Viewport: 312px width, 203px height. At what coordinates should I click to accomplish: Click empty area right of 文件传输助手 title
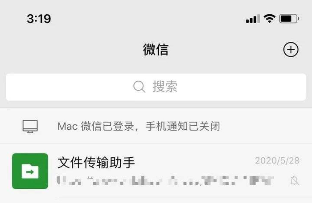click(x=195, y=163)
